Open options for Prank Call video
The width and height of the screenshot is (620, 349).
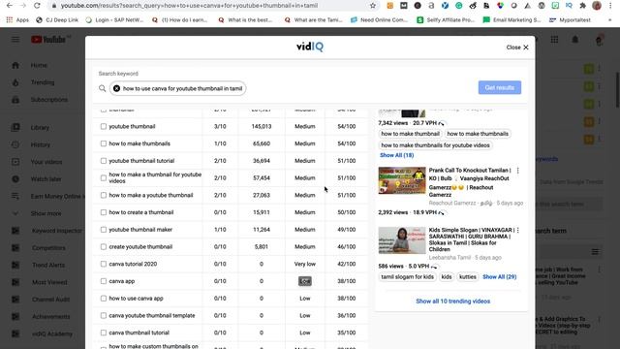[517, 171]
